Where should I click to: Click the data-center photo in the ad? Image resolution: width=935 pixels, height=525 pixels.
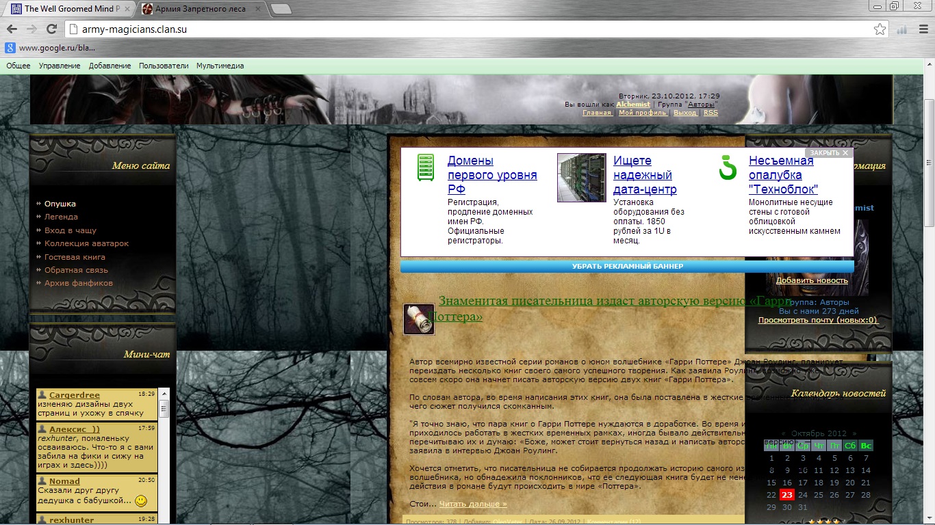tap(581, 178)
